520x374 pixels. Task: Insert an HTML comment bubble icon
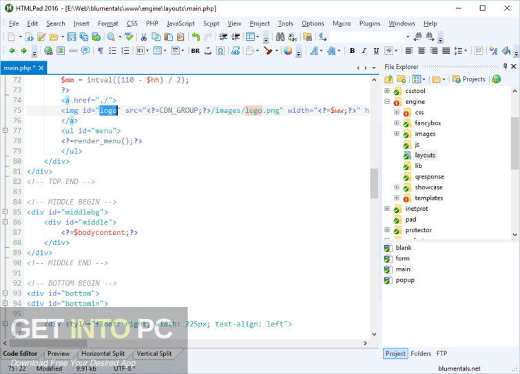[x=85, y=51]
